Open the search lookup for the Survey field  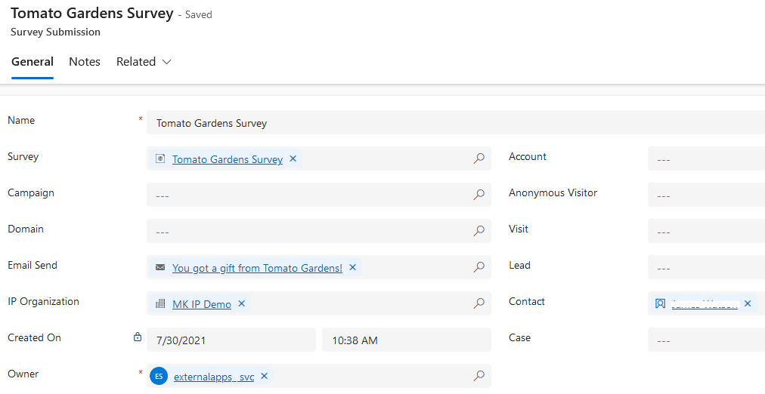(479, 159)
